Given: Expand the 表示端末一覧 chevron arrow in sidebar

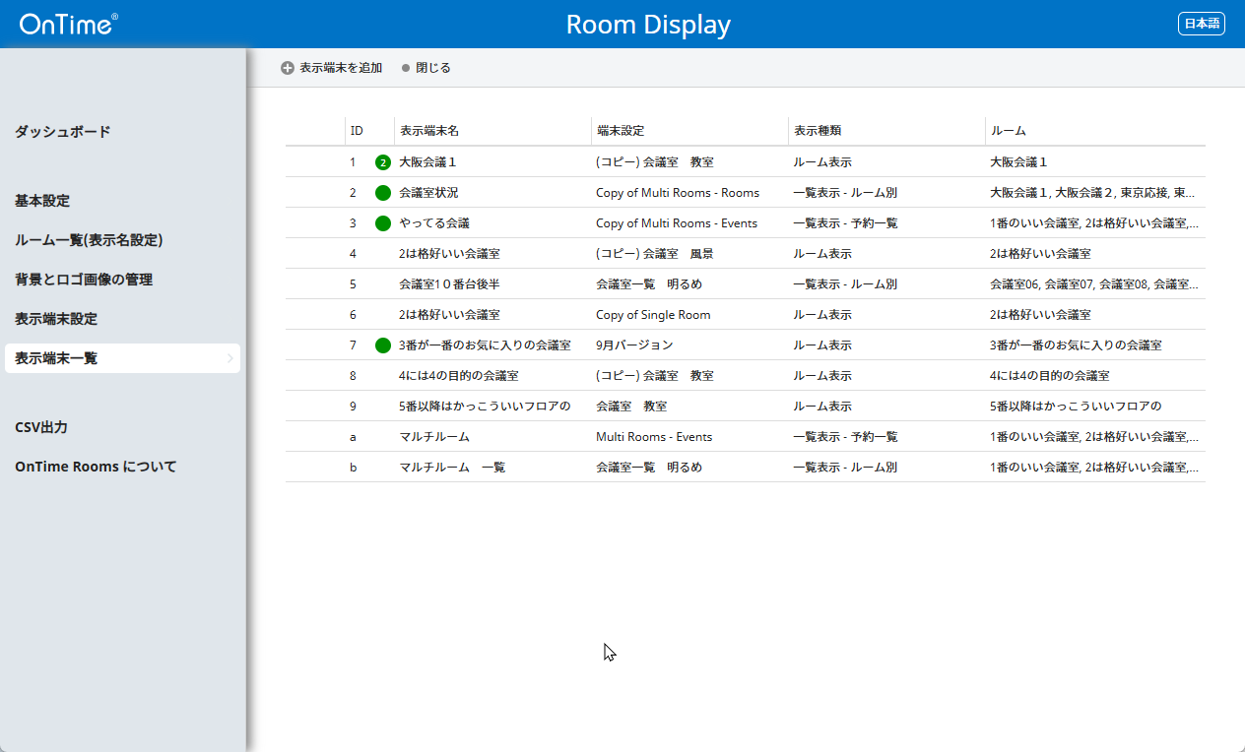Looking at the screenshot, I should pos(230,358).
